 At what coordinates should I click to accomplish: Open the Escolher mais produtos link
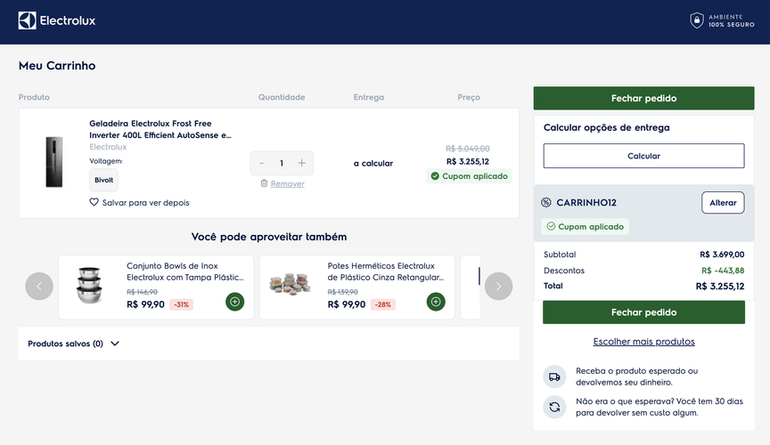(643, 342)
